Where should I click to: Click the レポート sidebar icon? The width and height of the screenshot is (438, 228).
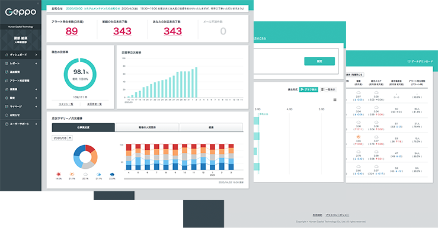click(7, 63)
